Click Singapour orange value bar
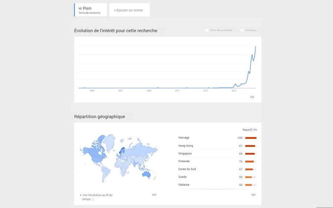 point(250,154)
